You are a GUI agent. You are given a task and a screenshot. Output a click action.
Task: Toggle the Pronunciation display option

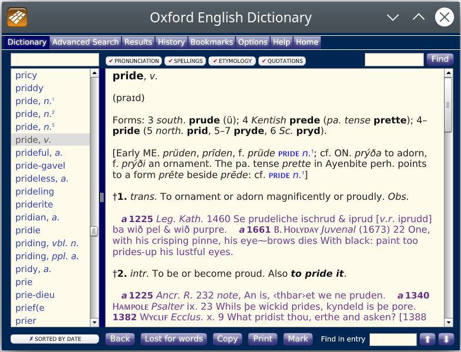coord(133,61)
